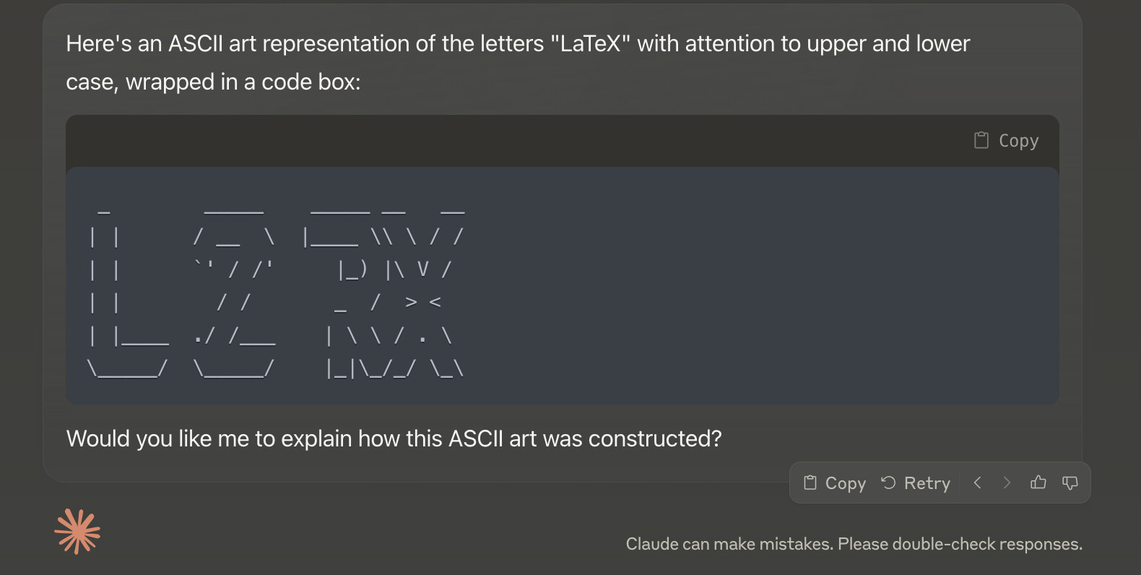This screenshot has width=1141, height=575.
Task: Go to previous response version chevron
Action: 977,483
